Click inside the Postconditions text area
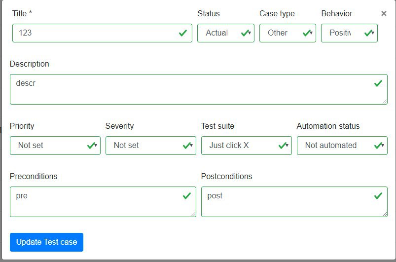The image size is (396, 262). pyautogui.click(x=294, y=202)
